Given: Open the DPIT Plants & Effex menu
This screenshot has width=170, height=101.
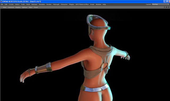Looking at the screenshot, I should coord(82,4).
